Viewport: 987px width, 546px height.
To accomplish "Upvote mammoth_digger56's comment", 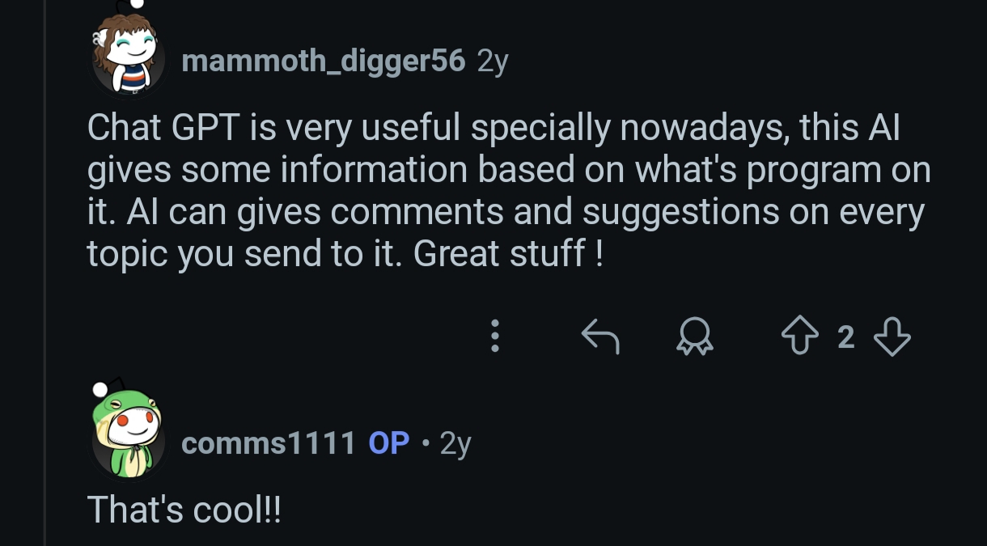I will tap(800, 336).
